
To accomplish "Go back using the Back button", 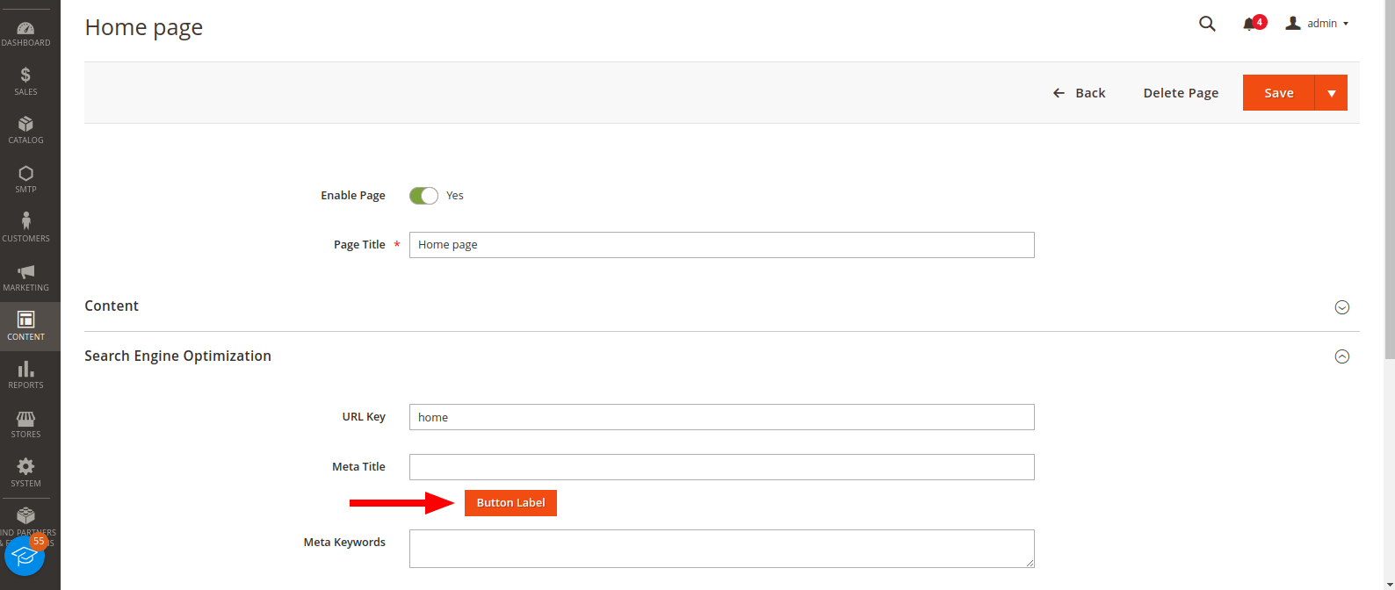I will [x=1079, y=93].
